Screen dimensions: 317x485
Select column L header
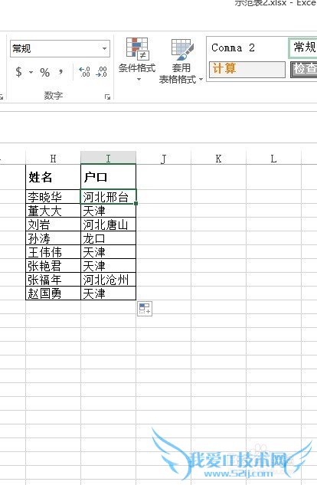[273, 159]
